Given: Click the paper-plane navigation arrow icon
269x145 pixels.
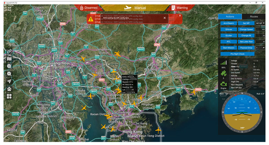Looking at the screenshot, I should pyautogui.click(x=9, y=81).
